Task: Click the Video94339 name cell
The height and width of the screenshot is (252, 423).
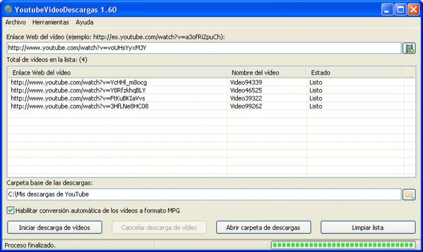Action: pos(246,83)
